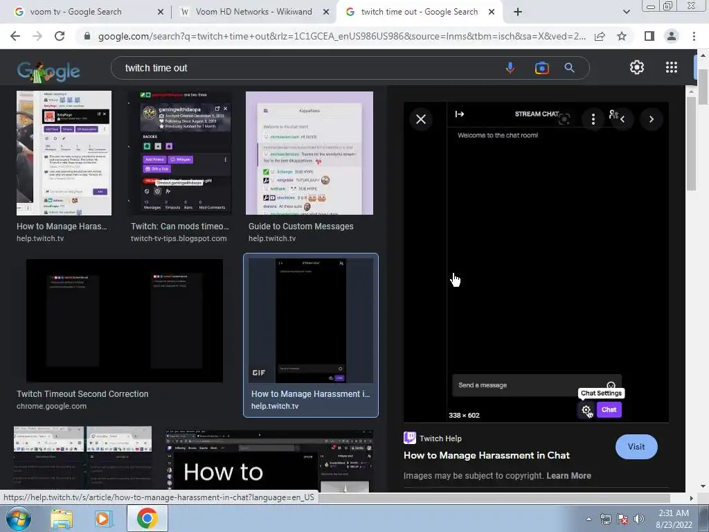Screen dimensions: 709x532
Task: Show hidden system tray icons
Action: pyautogui.click(x=589, y=519)
